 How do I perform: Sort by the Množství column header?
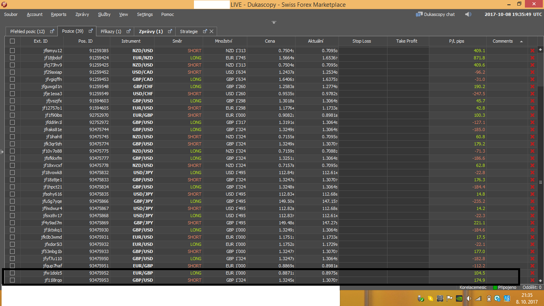click(x=225, y=41)
